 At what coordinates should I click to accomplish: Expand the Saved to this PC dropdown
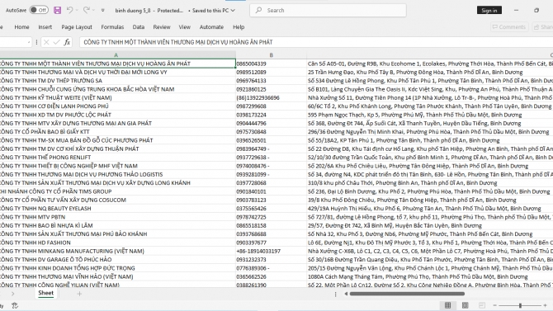[233, 11]
